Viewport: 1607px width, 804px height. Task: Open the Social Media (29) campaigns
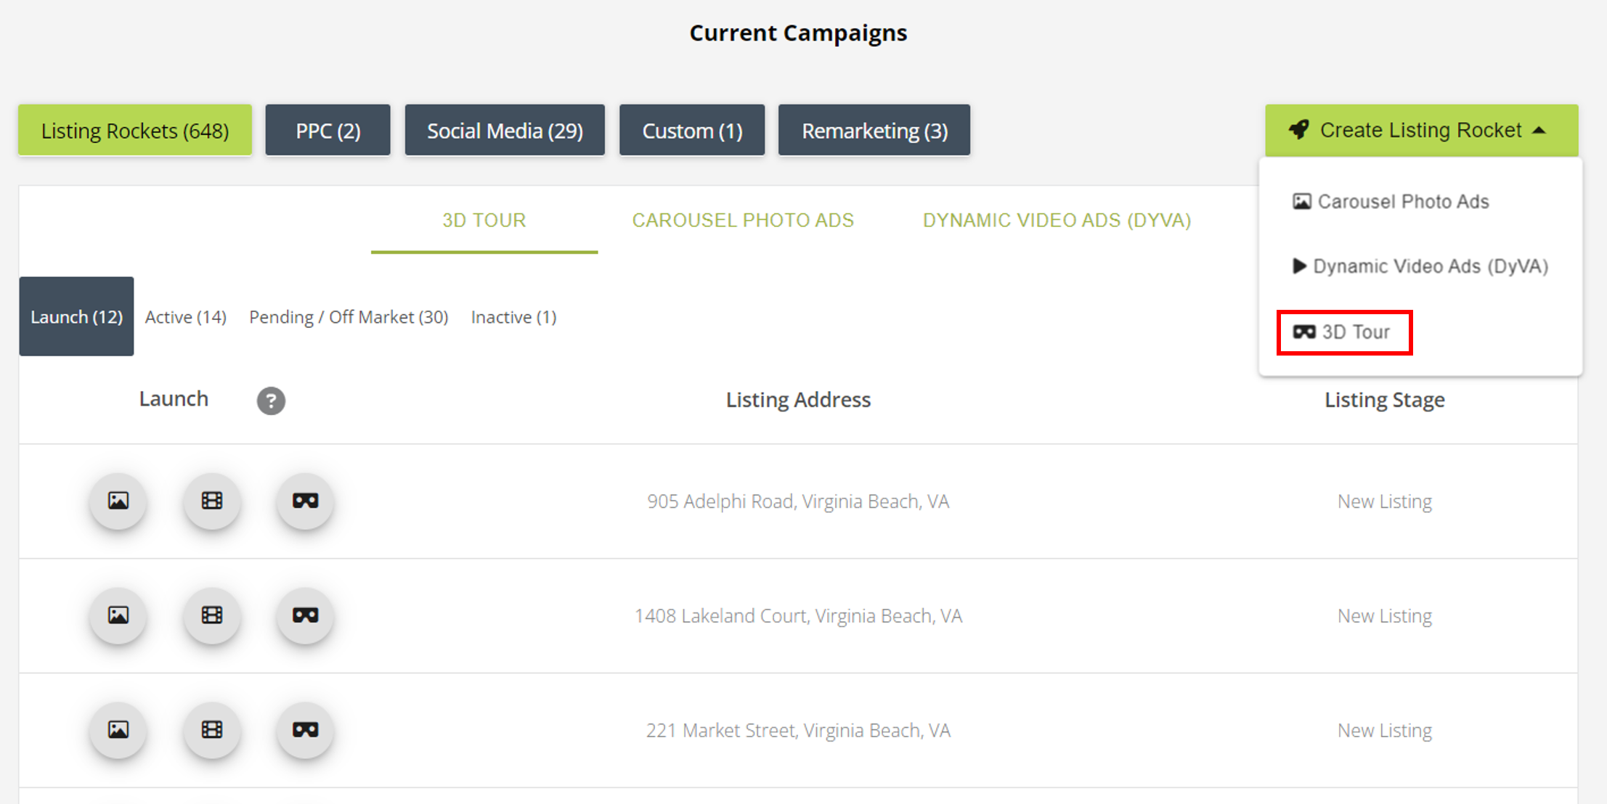(x=505, y=131)
